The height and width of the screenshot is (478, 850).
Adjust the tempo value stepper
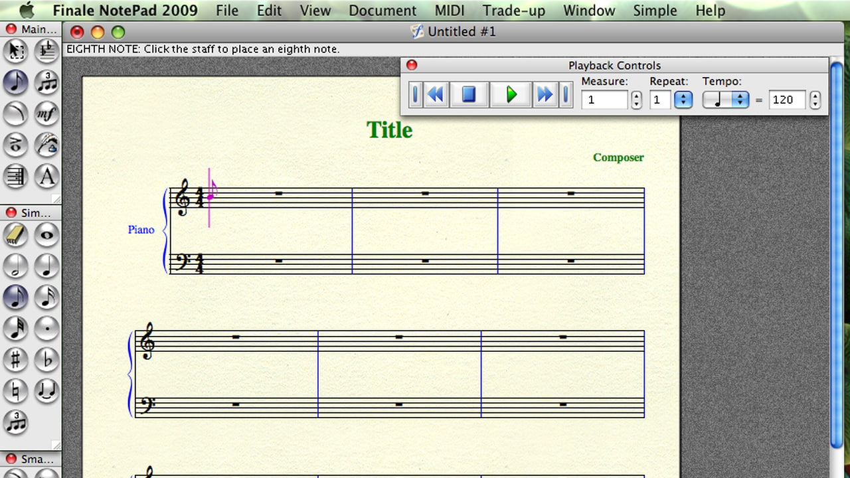(x=815, y=100)
